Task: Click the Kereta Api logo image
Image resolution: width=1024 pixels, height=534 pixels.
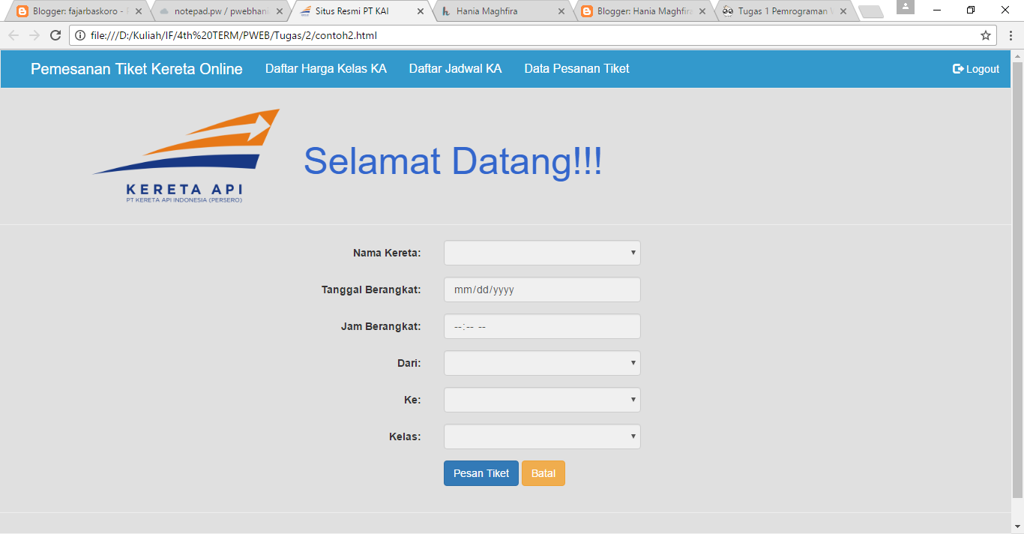Action: (186, 156)
